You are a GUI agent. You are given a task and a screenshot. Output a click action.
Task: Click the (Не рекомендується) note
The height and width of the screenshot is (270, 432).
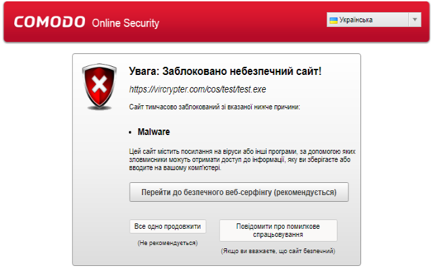[167, 243]
